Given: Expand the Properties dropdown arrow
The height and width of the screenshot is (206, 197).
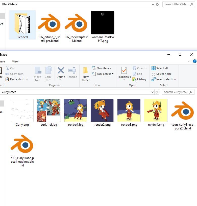Looking at the screenshot, I should tap(124, 80).
